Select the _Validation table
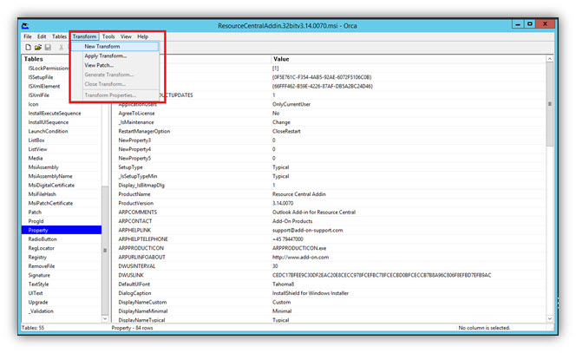 tap(41, 311)
